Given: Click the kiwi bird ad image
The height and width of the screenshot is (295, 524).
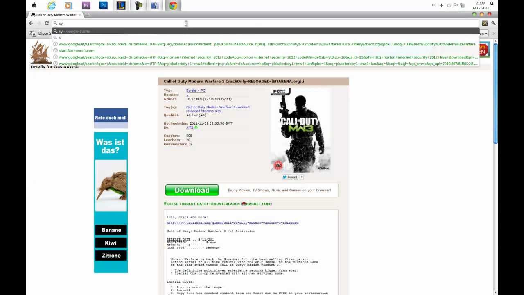Looking at the screenshot, I should coord(111,186).
